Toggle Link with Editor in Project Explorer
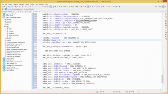 [x=20, y=11]
